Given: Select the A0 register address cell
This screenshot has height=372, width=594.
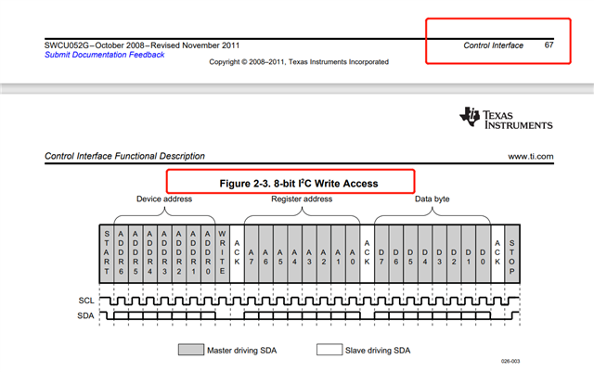Looking at the screenshot, I should tap(353, 253).
